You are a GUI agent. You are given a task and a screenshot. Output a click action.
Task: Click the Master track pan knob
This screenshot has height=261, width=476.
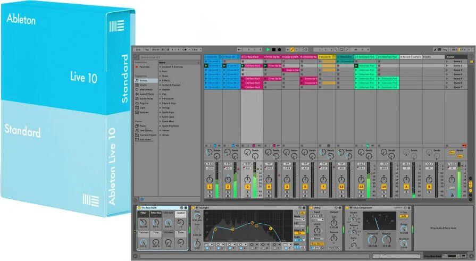[x=452, y=179]
